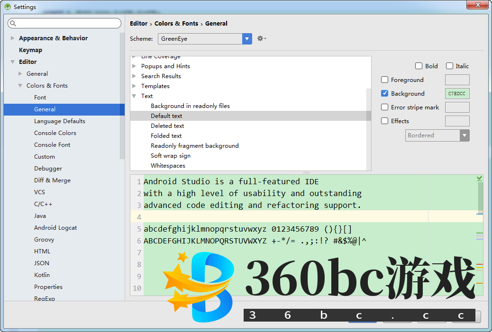The image size is (492, 332).
Task: Click the magnifier icon in the search box
Action: pyautogui.click(x=13, y=23)
